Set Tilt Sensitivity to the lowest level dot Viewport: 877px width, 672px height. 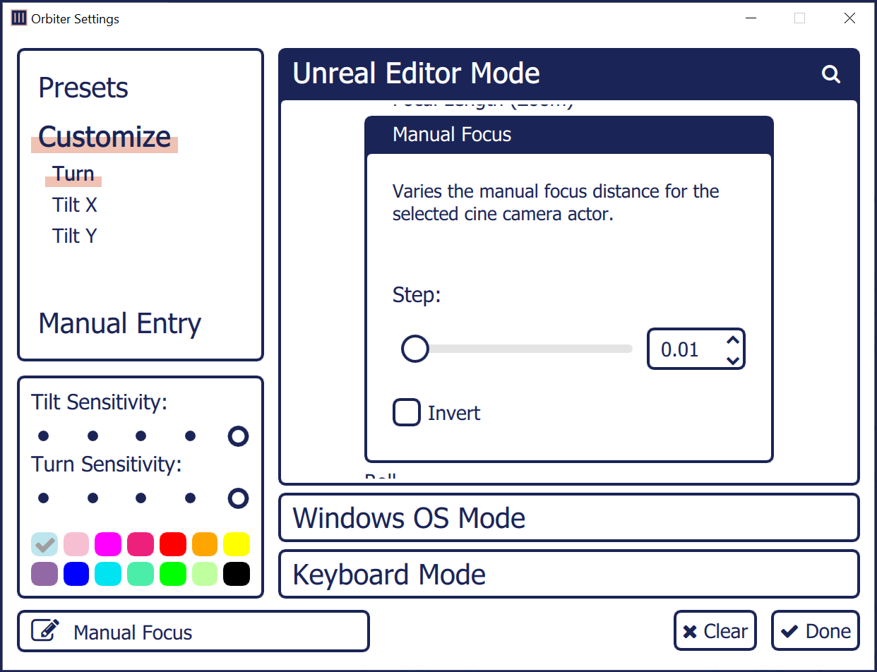[44, 436]
